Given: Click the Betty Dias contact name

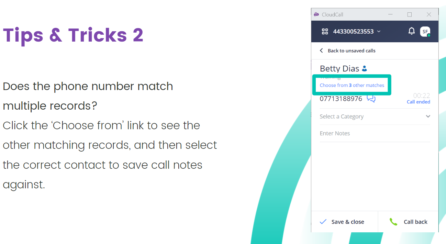Looking at the screenshot, I should pos(339,69).
